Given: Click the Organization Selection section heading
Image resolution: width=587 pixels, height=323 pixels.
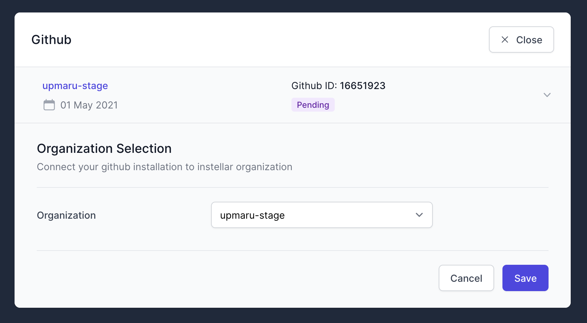Looking at the screenshot, I should pos(104,148).
